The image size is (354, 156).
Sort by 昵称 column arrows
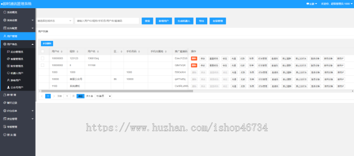(x=77, y=51)
